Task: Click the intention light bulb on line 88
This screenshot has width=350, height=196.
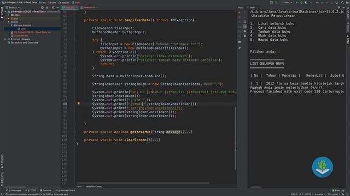Action: pyautogui.click(x=79, y=103)
